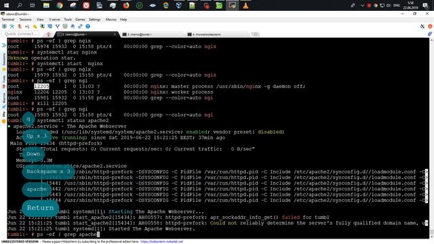The height and width of the screenshot is (244, 434).
Task: Open the Tools toolbar icon
Action: 20,26
